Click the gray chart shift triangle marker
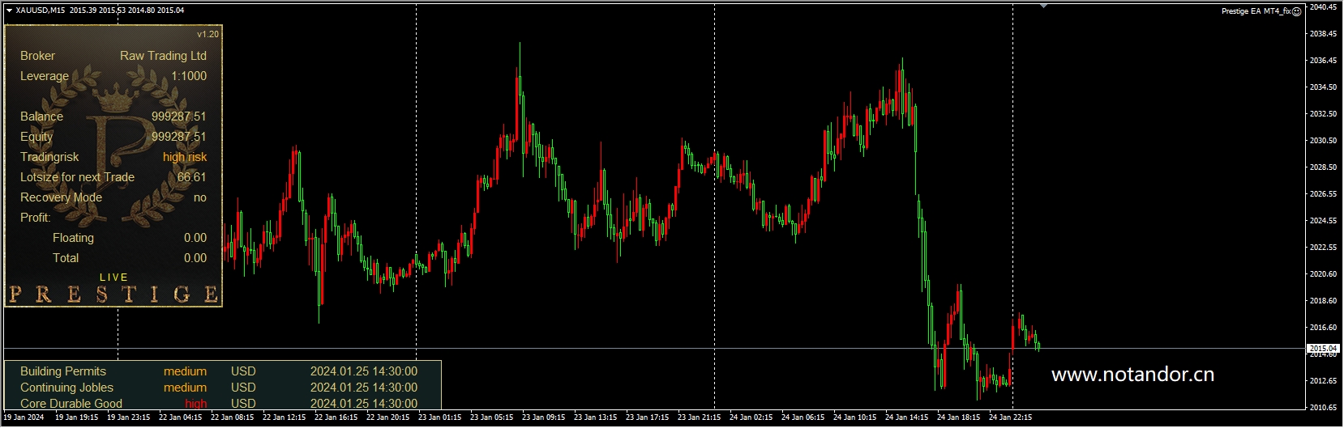 [x=1043, y=6]
